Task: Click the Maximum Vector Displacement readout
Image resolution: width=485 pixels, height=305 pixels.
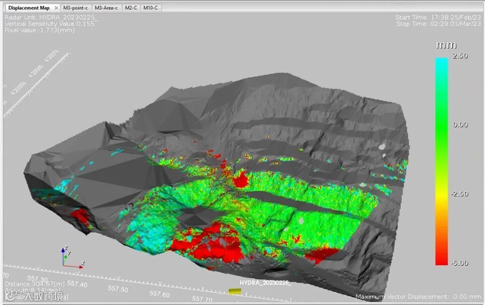Action: click(418, 297)
